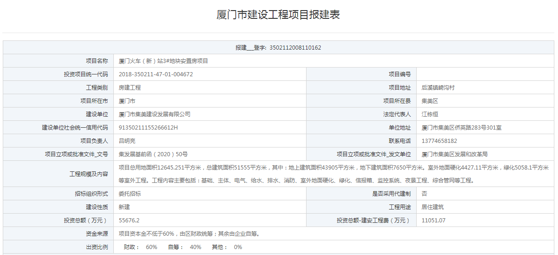Select code value 2018-350211-47-01-004672
The width and height of the screenshot is (558, 255).
[x=156, y=74]
